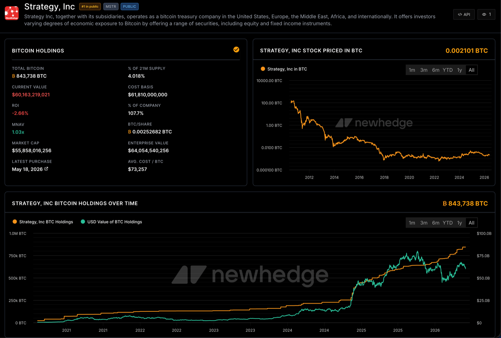Click the 107.7% of company value
This screenshot has width=501, height=338.
click(136, 113)
